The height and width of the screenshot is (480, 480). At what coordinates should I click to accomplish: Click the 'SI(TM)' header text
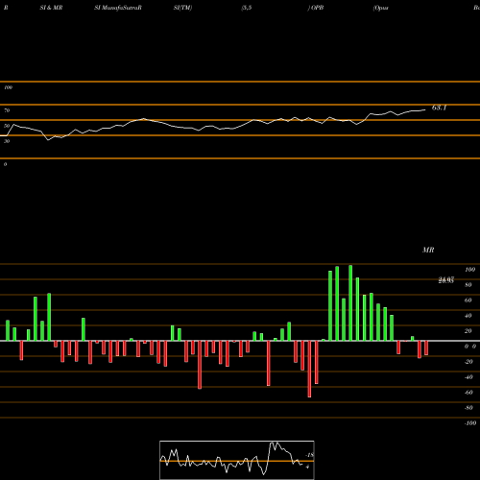[182, 8]
